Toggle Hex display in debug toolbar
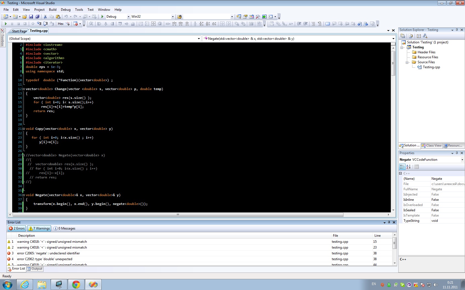Image resolution: width=465 pixels, height=290 pixels. [x=61, y=24]
